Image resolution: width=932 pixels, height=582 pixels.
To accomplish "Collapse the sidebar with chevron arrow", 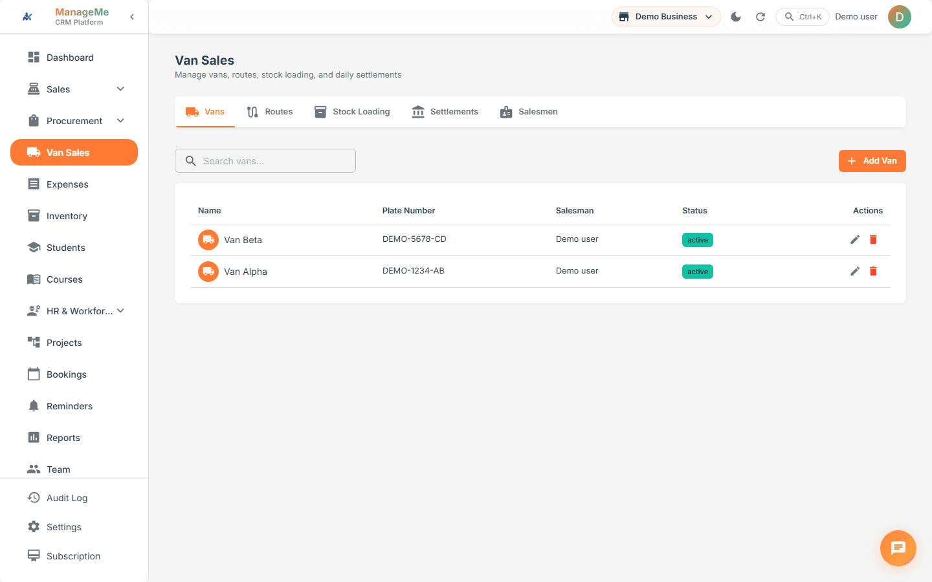I will coord(132,17).
